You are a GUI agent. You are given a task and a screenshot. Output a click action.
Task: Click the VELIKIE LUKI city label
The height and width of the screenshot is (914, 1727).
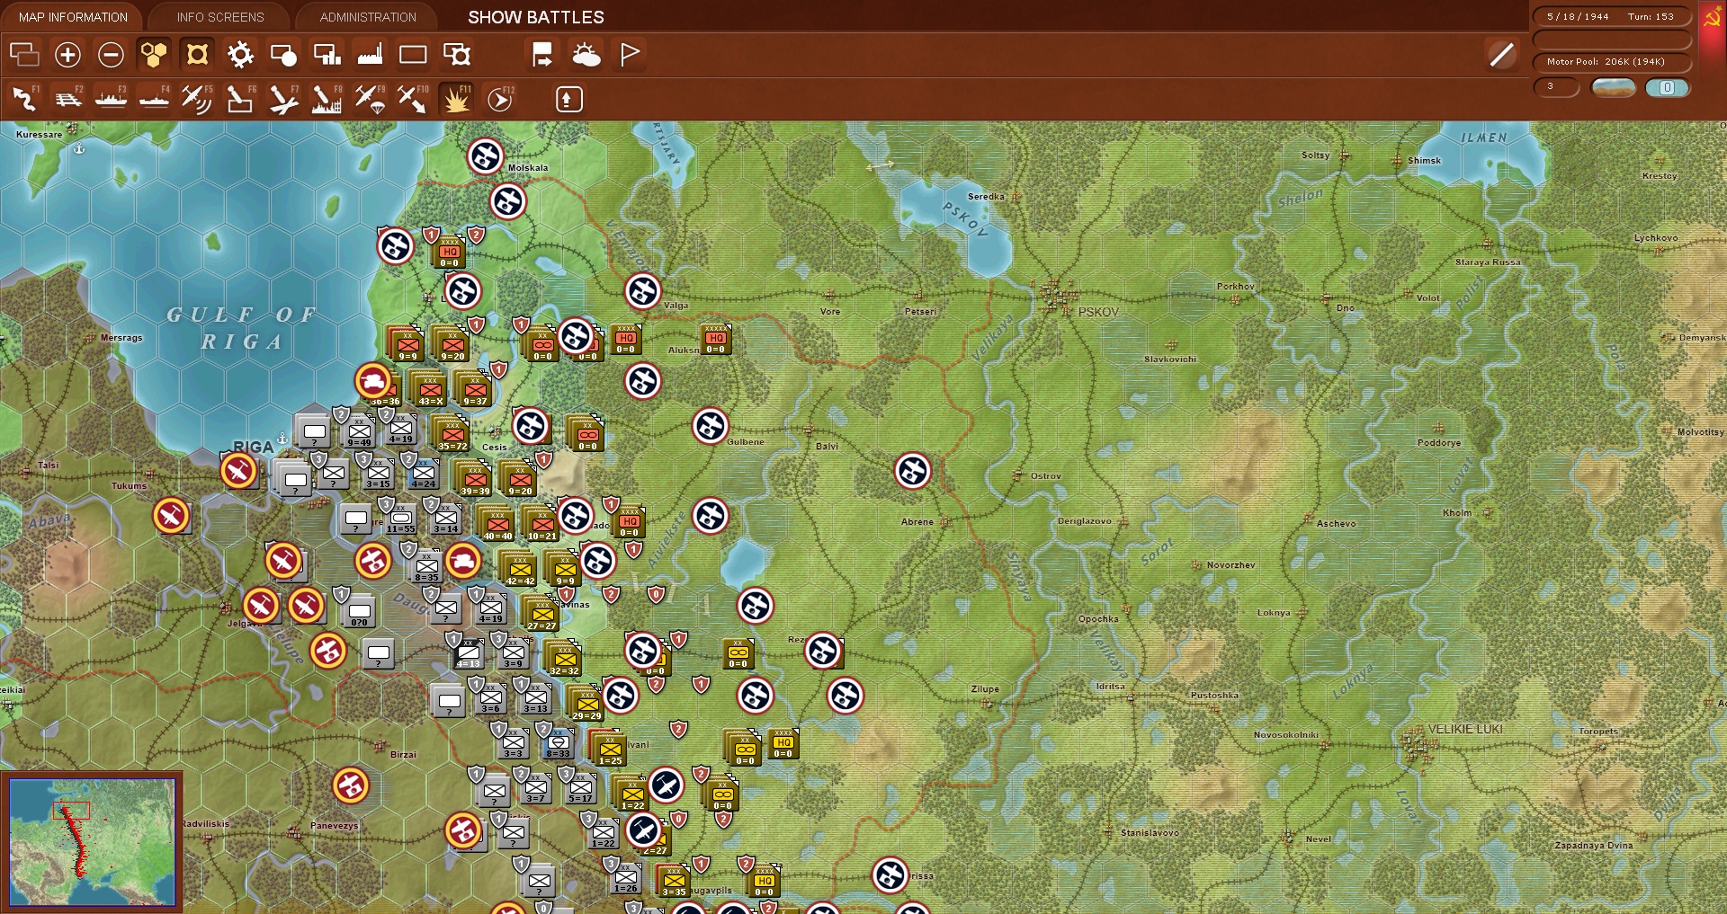(x=1465, y=729)
